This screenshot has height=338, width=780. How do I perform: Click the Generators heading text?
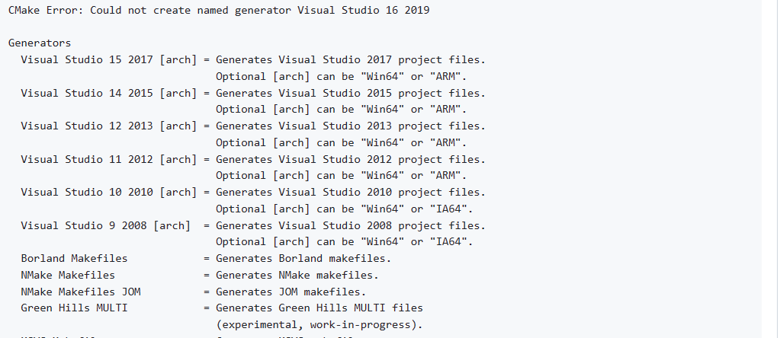pyautogui.click(x=39, y=43)
